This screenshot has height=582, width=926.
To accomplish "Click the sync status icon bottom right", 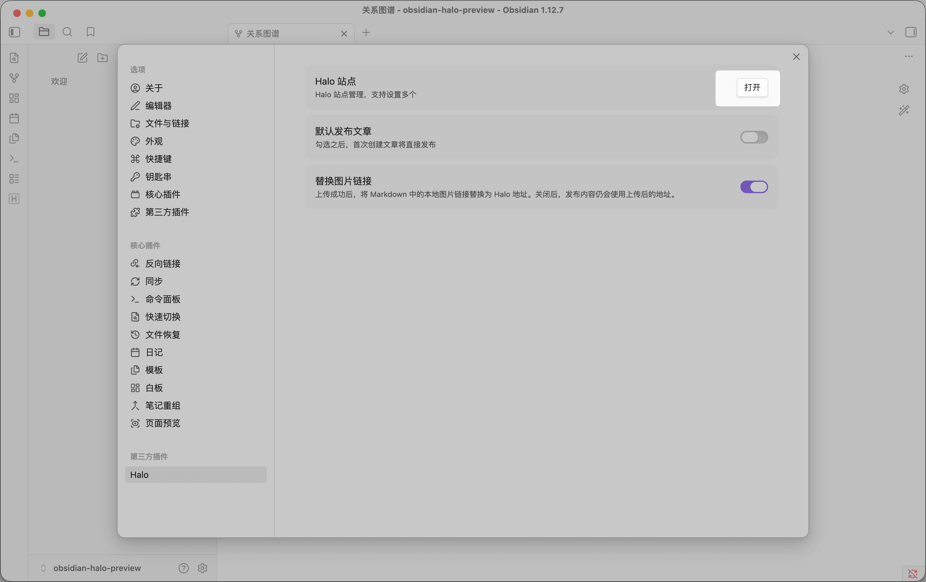I will click(x=912, y=574).
